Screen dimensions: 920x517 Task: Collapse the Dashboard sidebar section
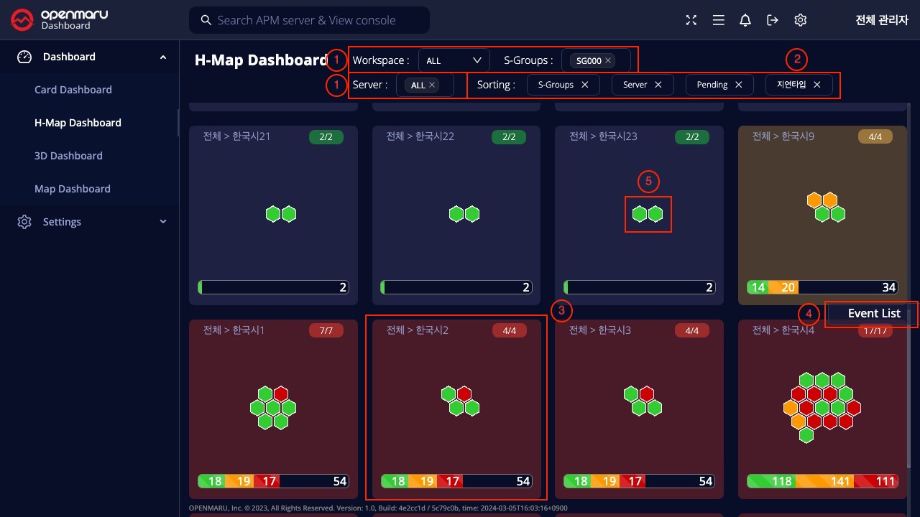pyautogui.click(x=163, y=57)
